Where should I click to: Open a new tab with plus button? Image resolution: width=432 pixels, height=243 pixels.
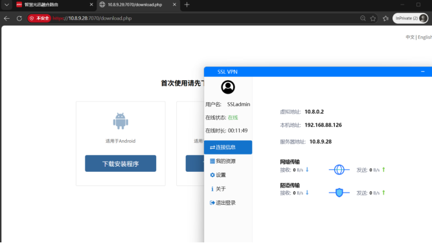pos(187,5)
